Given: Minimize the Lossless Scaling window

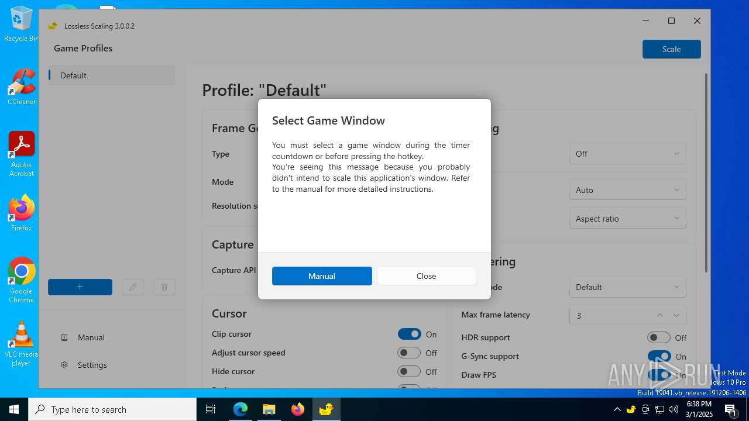Looking at the screenshot, I should [645, 20].
